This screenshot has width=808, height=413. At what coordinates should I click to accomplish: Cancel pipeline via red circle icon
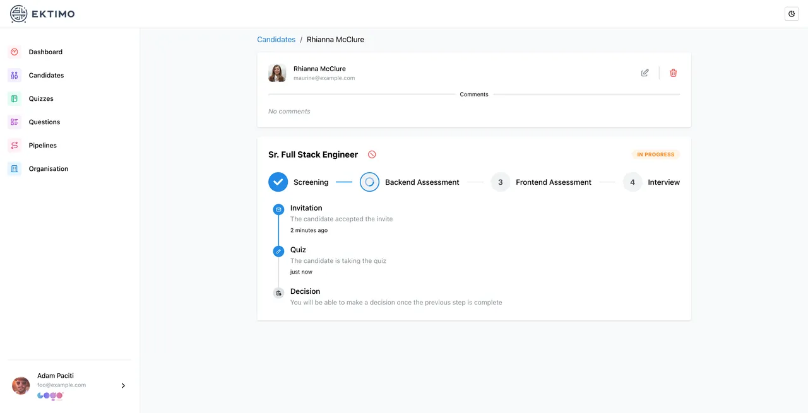click(x=372, y=154)
